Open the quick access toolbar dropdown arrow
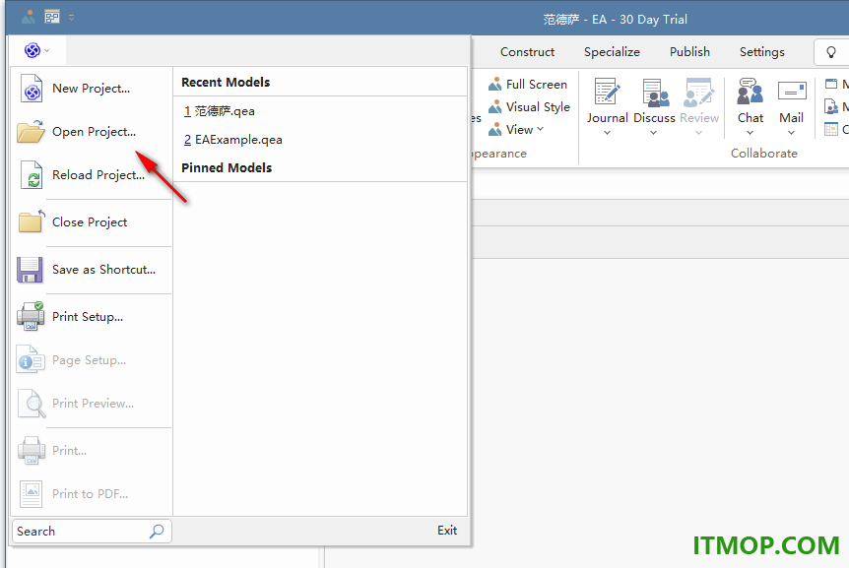 [72, 18]
